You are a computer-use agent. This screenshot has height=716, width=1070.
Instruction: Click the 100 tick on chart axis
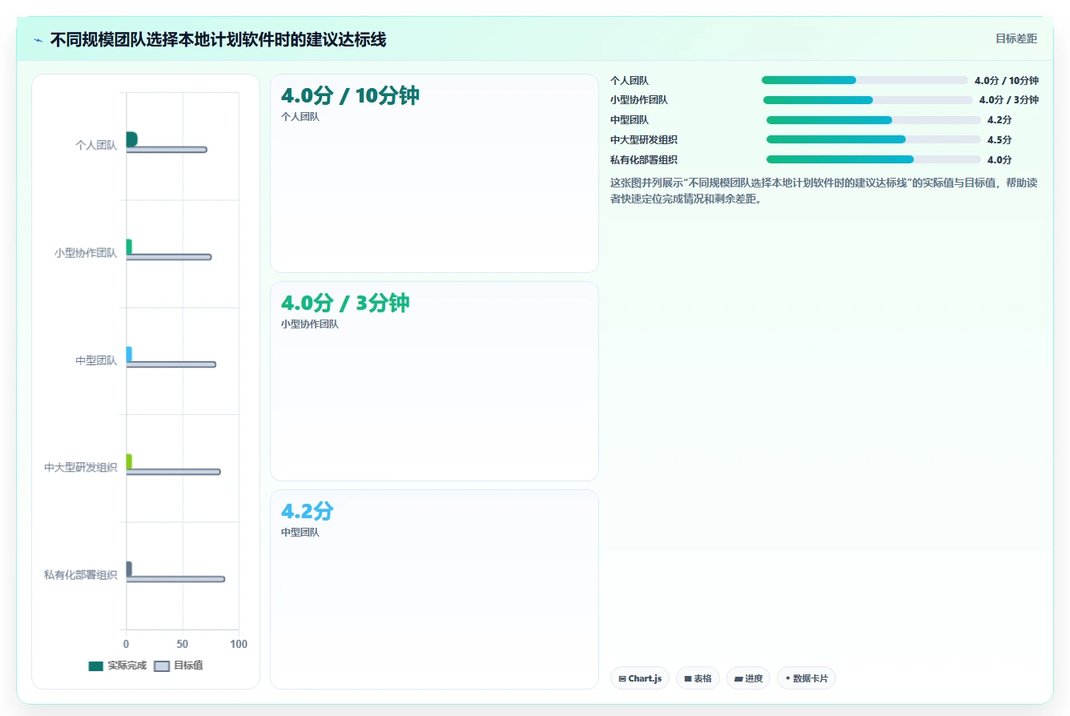coord(239,644)
